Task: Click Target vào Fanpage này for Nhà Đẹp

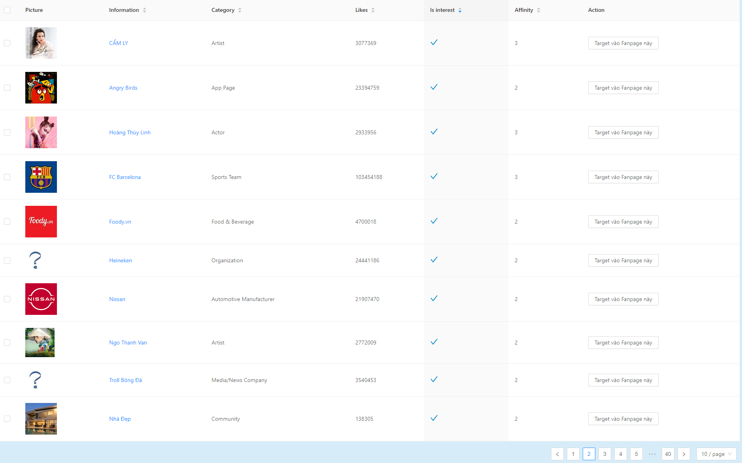Action: point(623,419)
